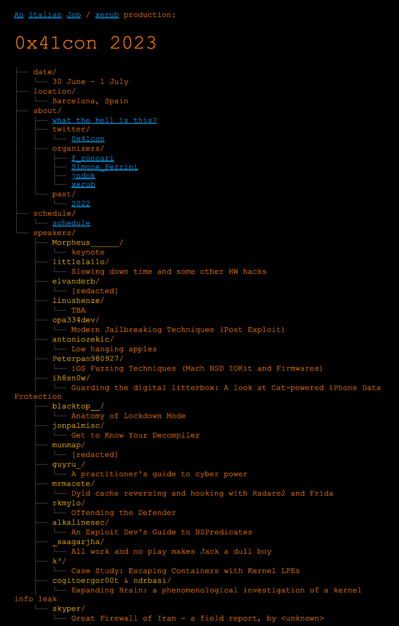Click speaker 'k³/' entry
The width and height of the screenshot is (399, 626).
59,561
